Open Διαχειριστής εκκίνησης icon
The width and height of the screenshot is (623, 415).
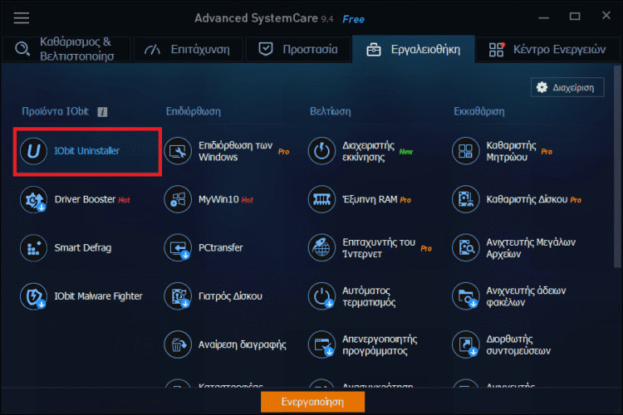point(321,151)
